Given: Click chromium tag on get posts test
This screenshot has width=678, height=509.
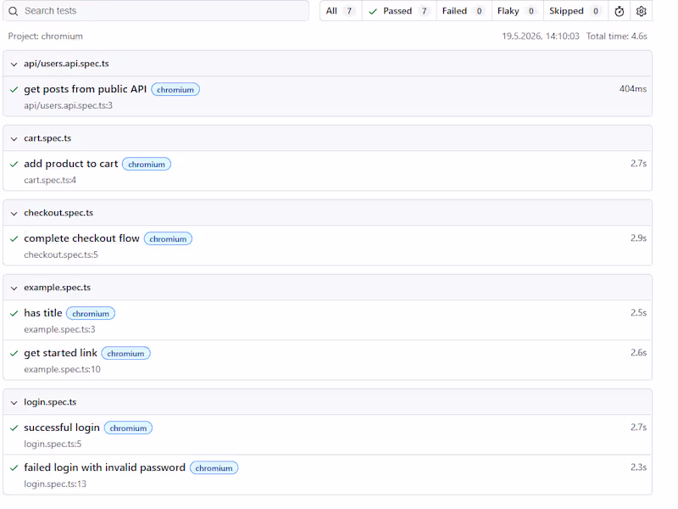Looking at the screenshot, I should [x=175, y=90].
